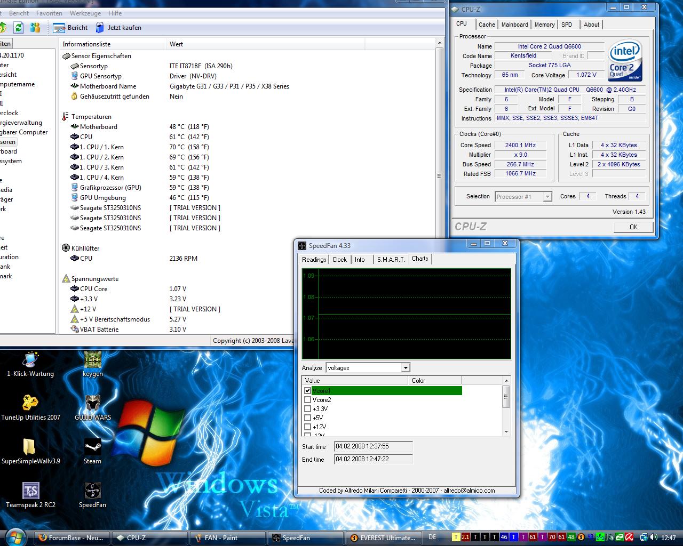Uncheck the Vcore1 checkbox in SpeedFan

point(307,391)
